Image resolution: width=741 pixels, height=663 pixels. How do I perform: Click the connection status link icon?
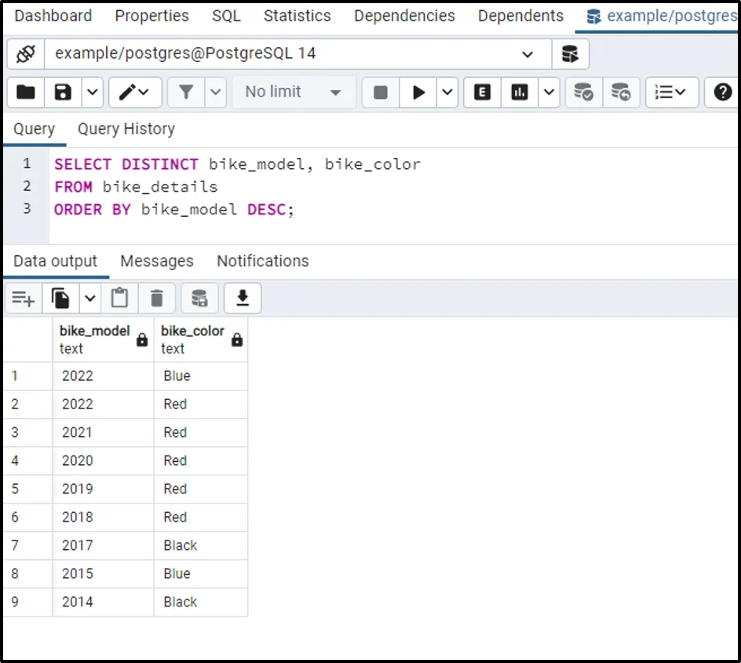click(26, 54)
